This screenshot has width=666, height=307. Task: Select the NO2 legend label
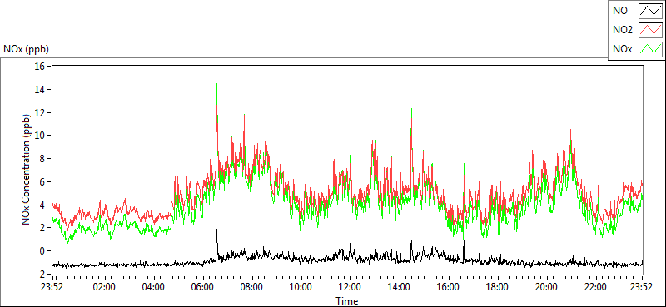tap(623, 30)
